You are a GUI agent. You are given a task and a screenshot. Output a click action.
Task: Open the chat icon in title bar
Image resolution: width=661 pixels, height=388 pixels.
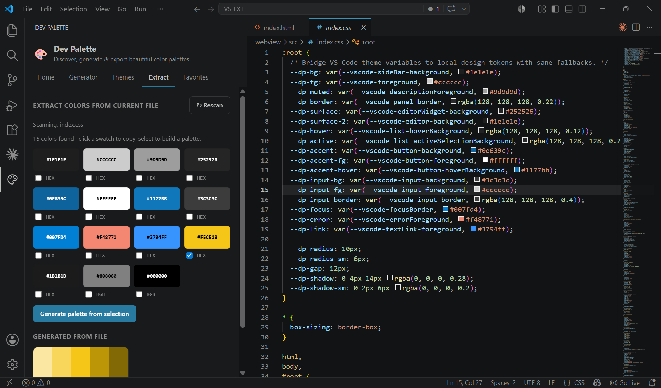click(x=452, y=9)
